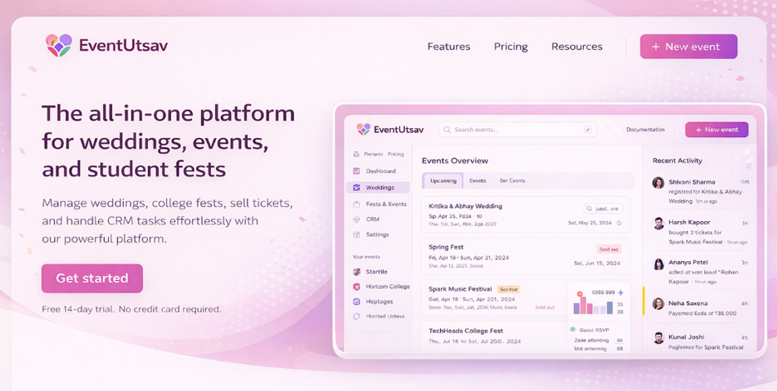This screenshot has height=391, width=777.
Task: Click the pencil icon in the search field
Action: coord(588,130)
